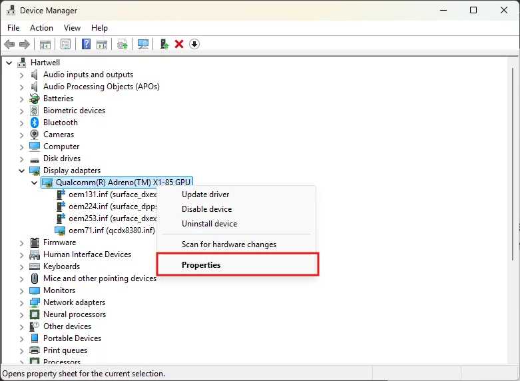Click Scan for hardware changes toolbar icon

tap(143, 44)
